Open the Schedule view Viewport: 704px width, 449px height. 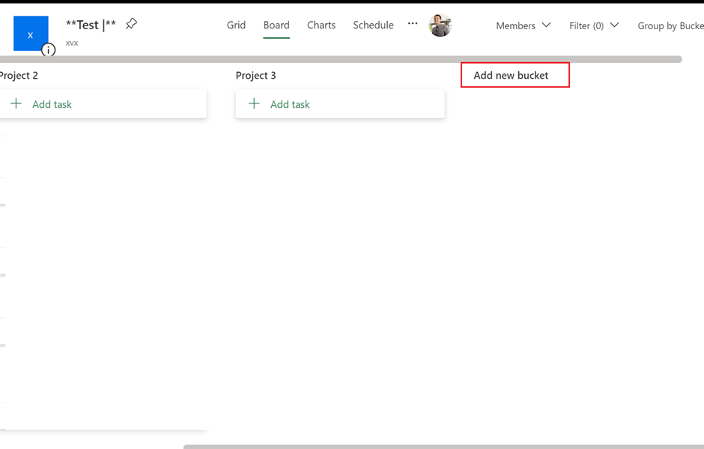pos(373,25)
